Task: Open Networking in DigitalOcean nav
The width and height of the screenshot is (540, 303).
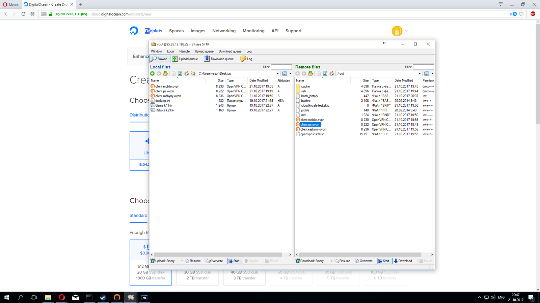Action: (x=224, y=31)
